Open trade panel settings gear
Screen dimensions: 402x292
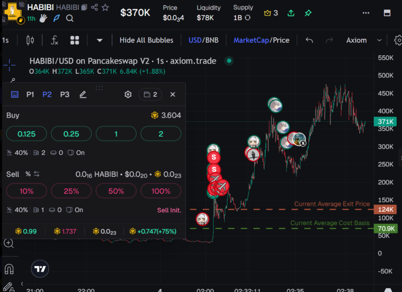pos(128,95)
